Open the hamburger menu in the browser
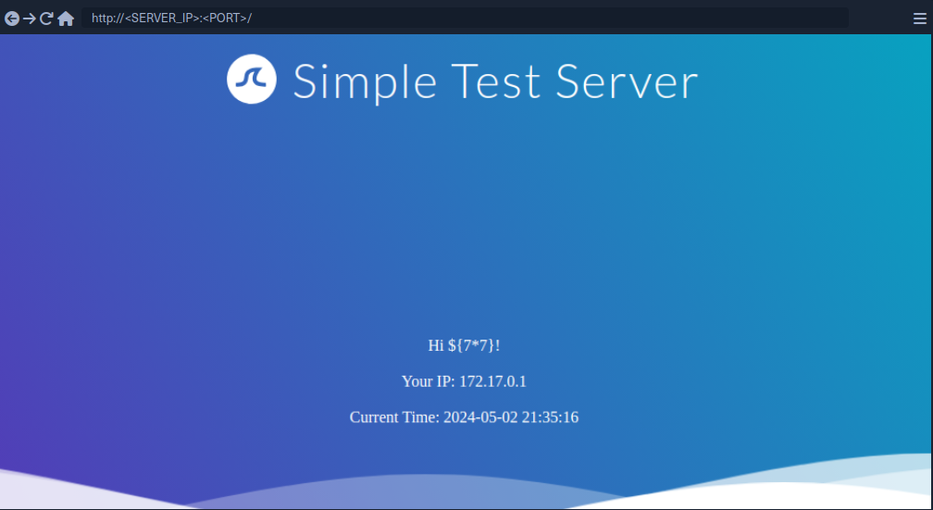This screenshot has width=933, height=510. [x=919, y=19]
